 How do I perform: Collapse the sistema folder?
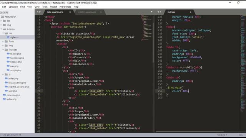tap(1, 29)
